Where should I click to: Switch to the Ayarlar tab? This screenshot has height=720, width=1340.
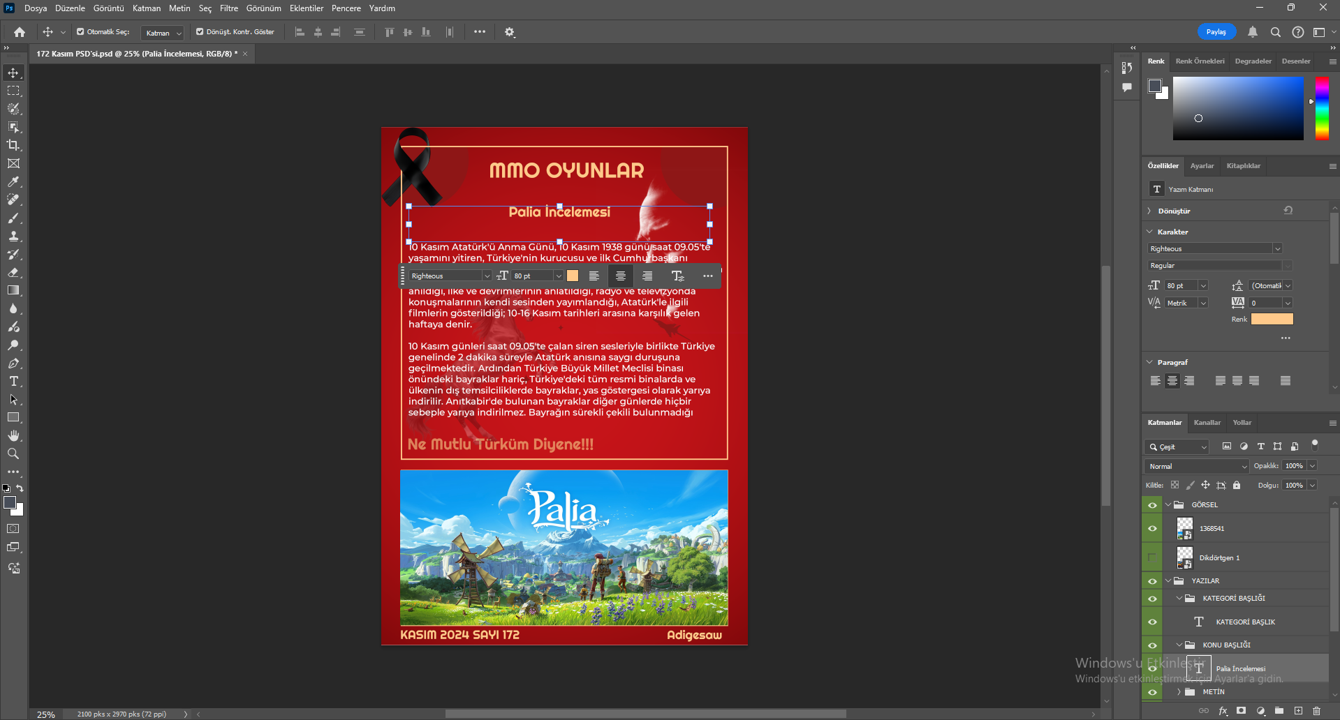point(1202,165)
